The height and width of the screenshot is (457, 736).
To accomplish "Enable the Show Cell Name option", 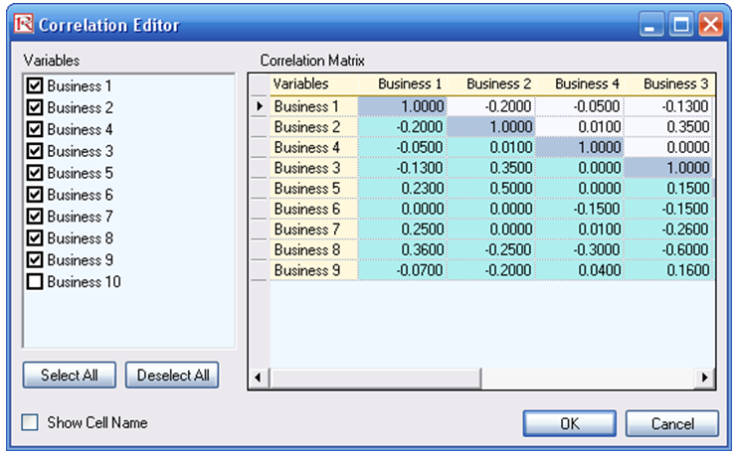I will pyautogui.click(x=30, y=422).
